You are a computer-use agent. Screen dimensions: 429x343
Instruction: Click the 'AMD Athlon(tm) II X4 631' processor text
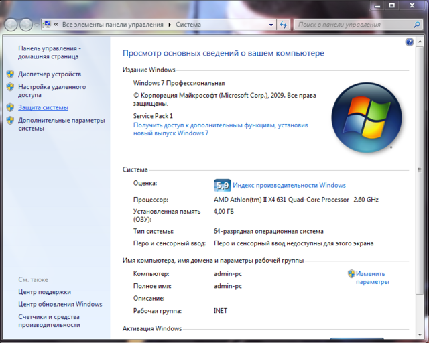click(296, 200)
